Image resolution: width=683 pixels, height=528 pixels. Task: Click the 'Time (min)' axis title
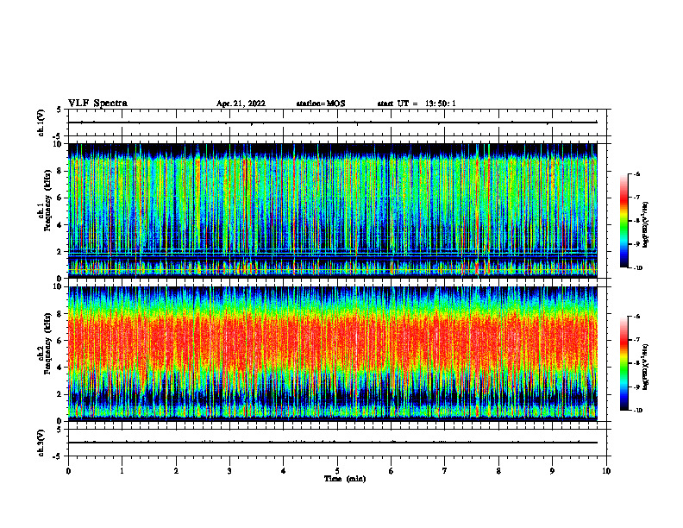point(345,479)
